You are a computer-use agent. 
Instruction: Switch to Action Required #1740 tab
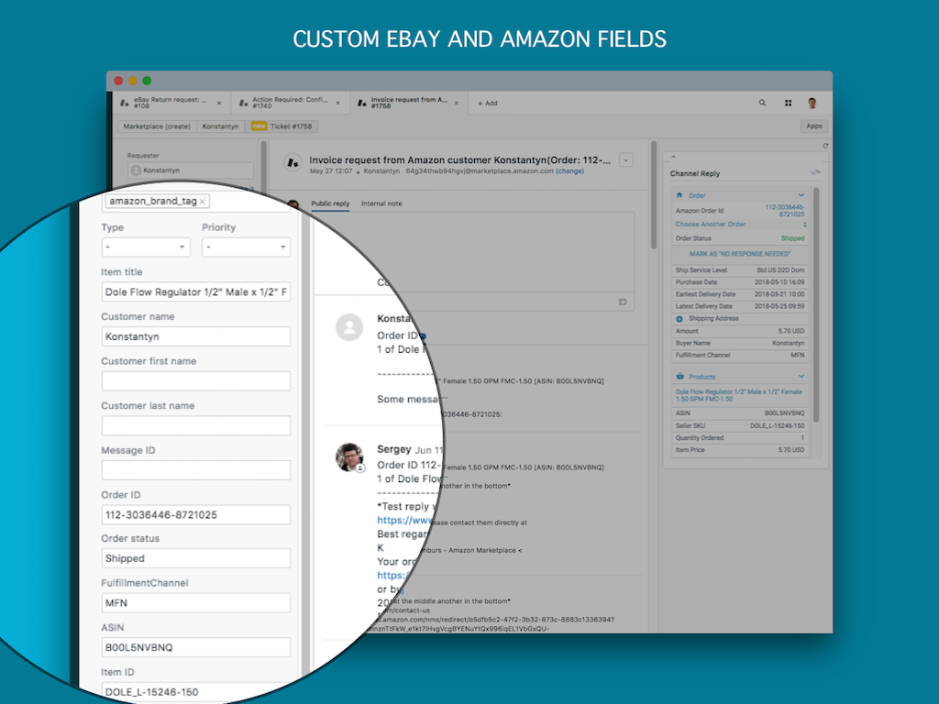coord(289,103)
